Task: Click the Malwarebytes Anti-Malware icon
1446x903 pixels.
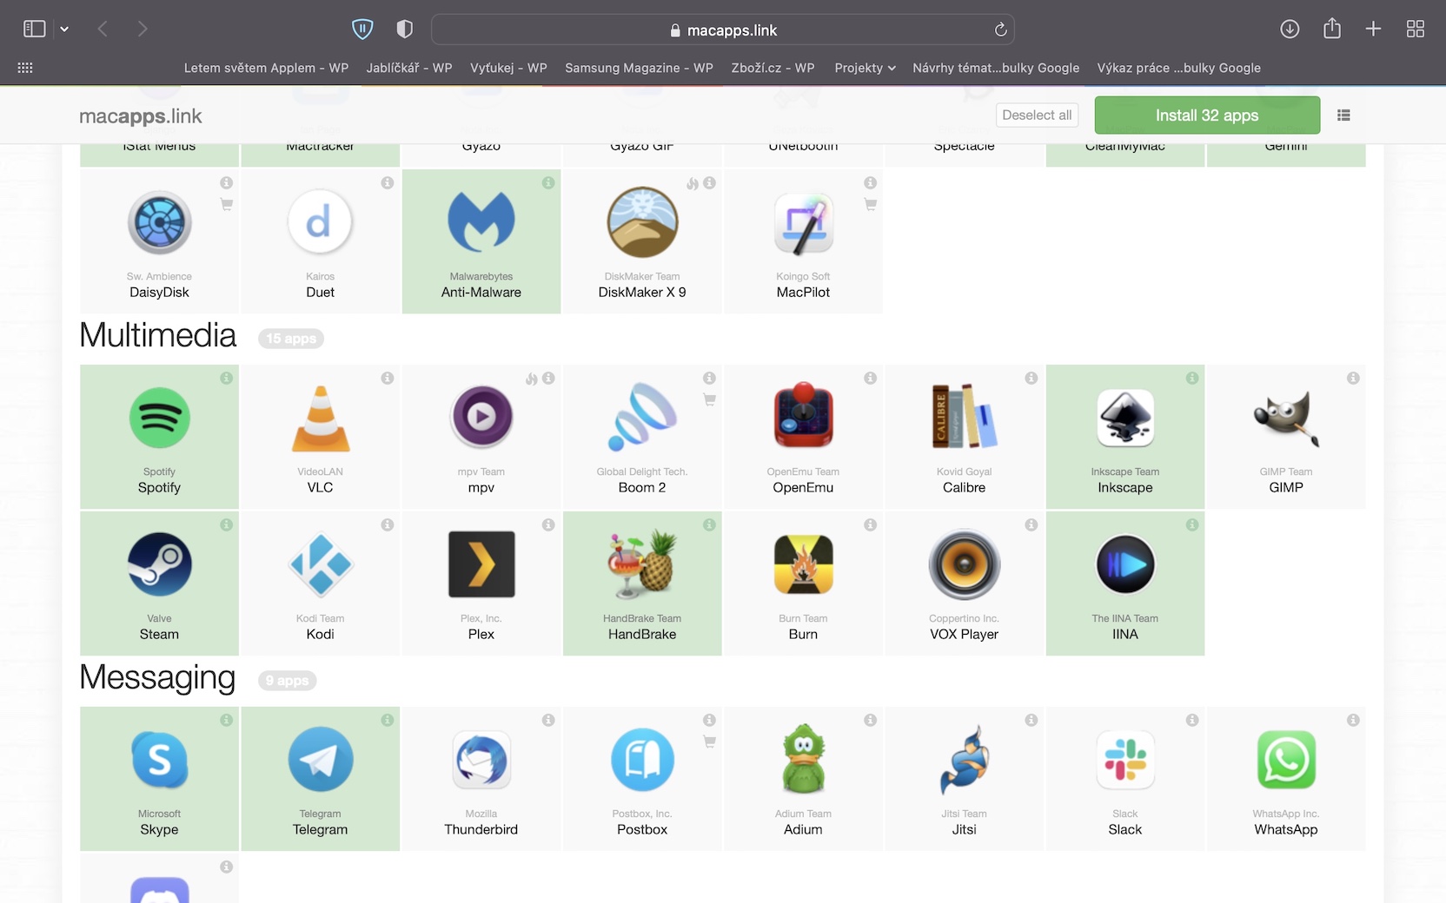Action: (481, 221)
